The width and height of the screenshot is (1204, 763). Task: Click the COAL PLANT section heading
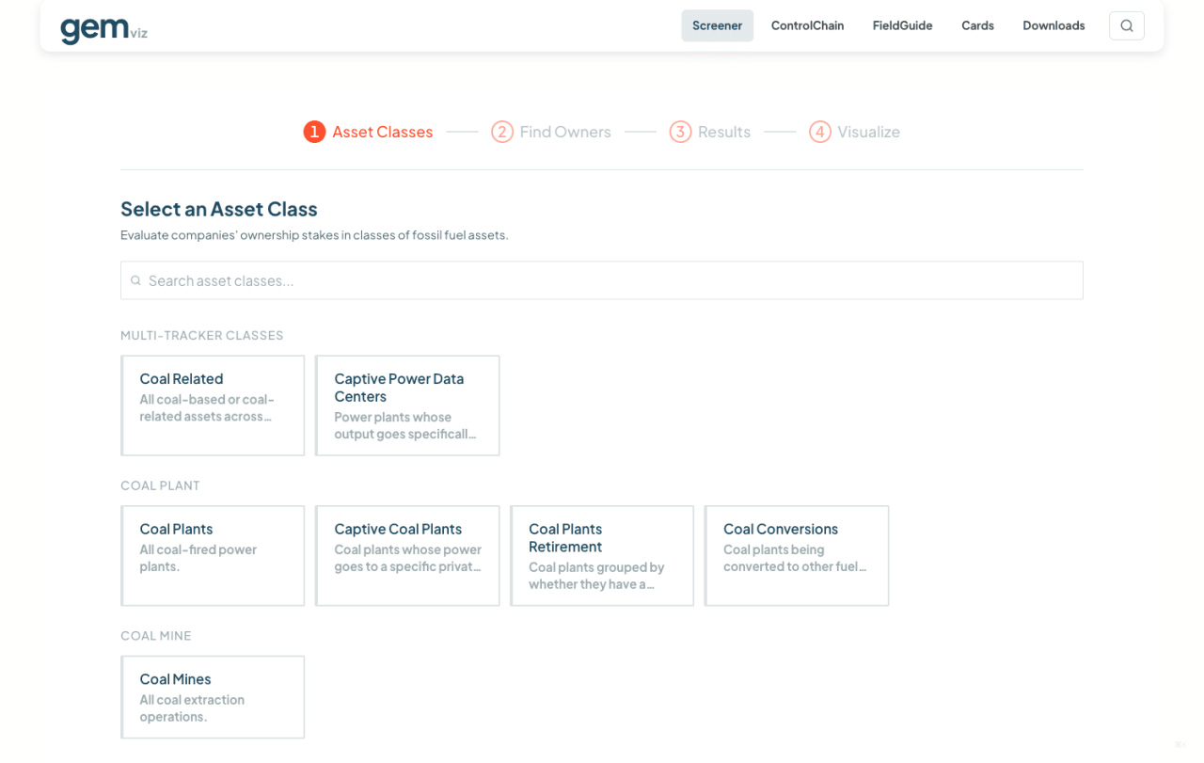[160, 485]
